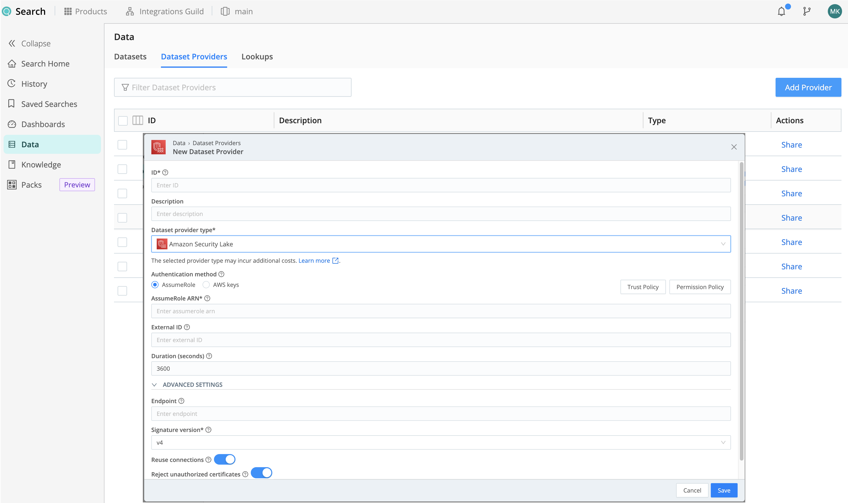Viewport: 848px width, 503px height.
Task: Open the Search home via logo icon
Action: click(x=7, y=11)
